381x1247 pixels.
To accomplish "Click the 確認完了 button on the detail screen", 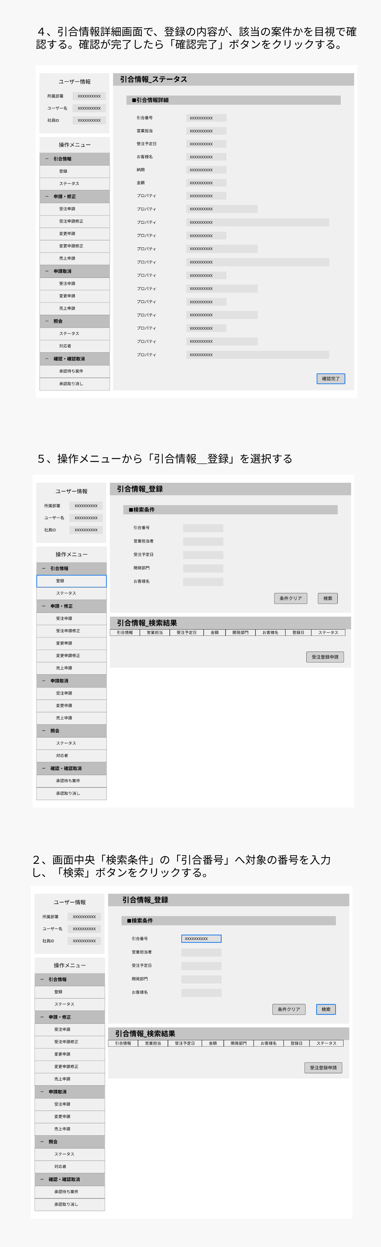I will [331, 379].
